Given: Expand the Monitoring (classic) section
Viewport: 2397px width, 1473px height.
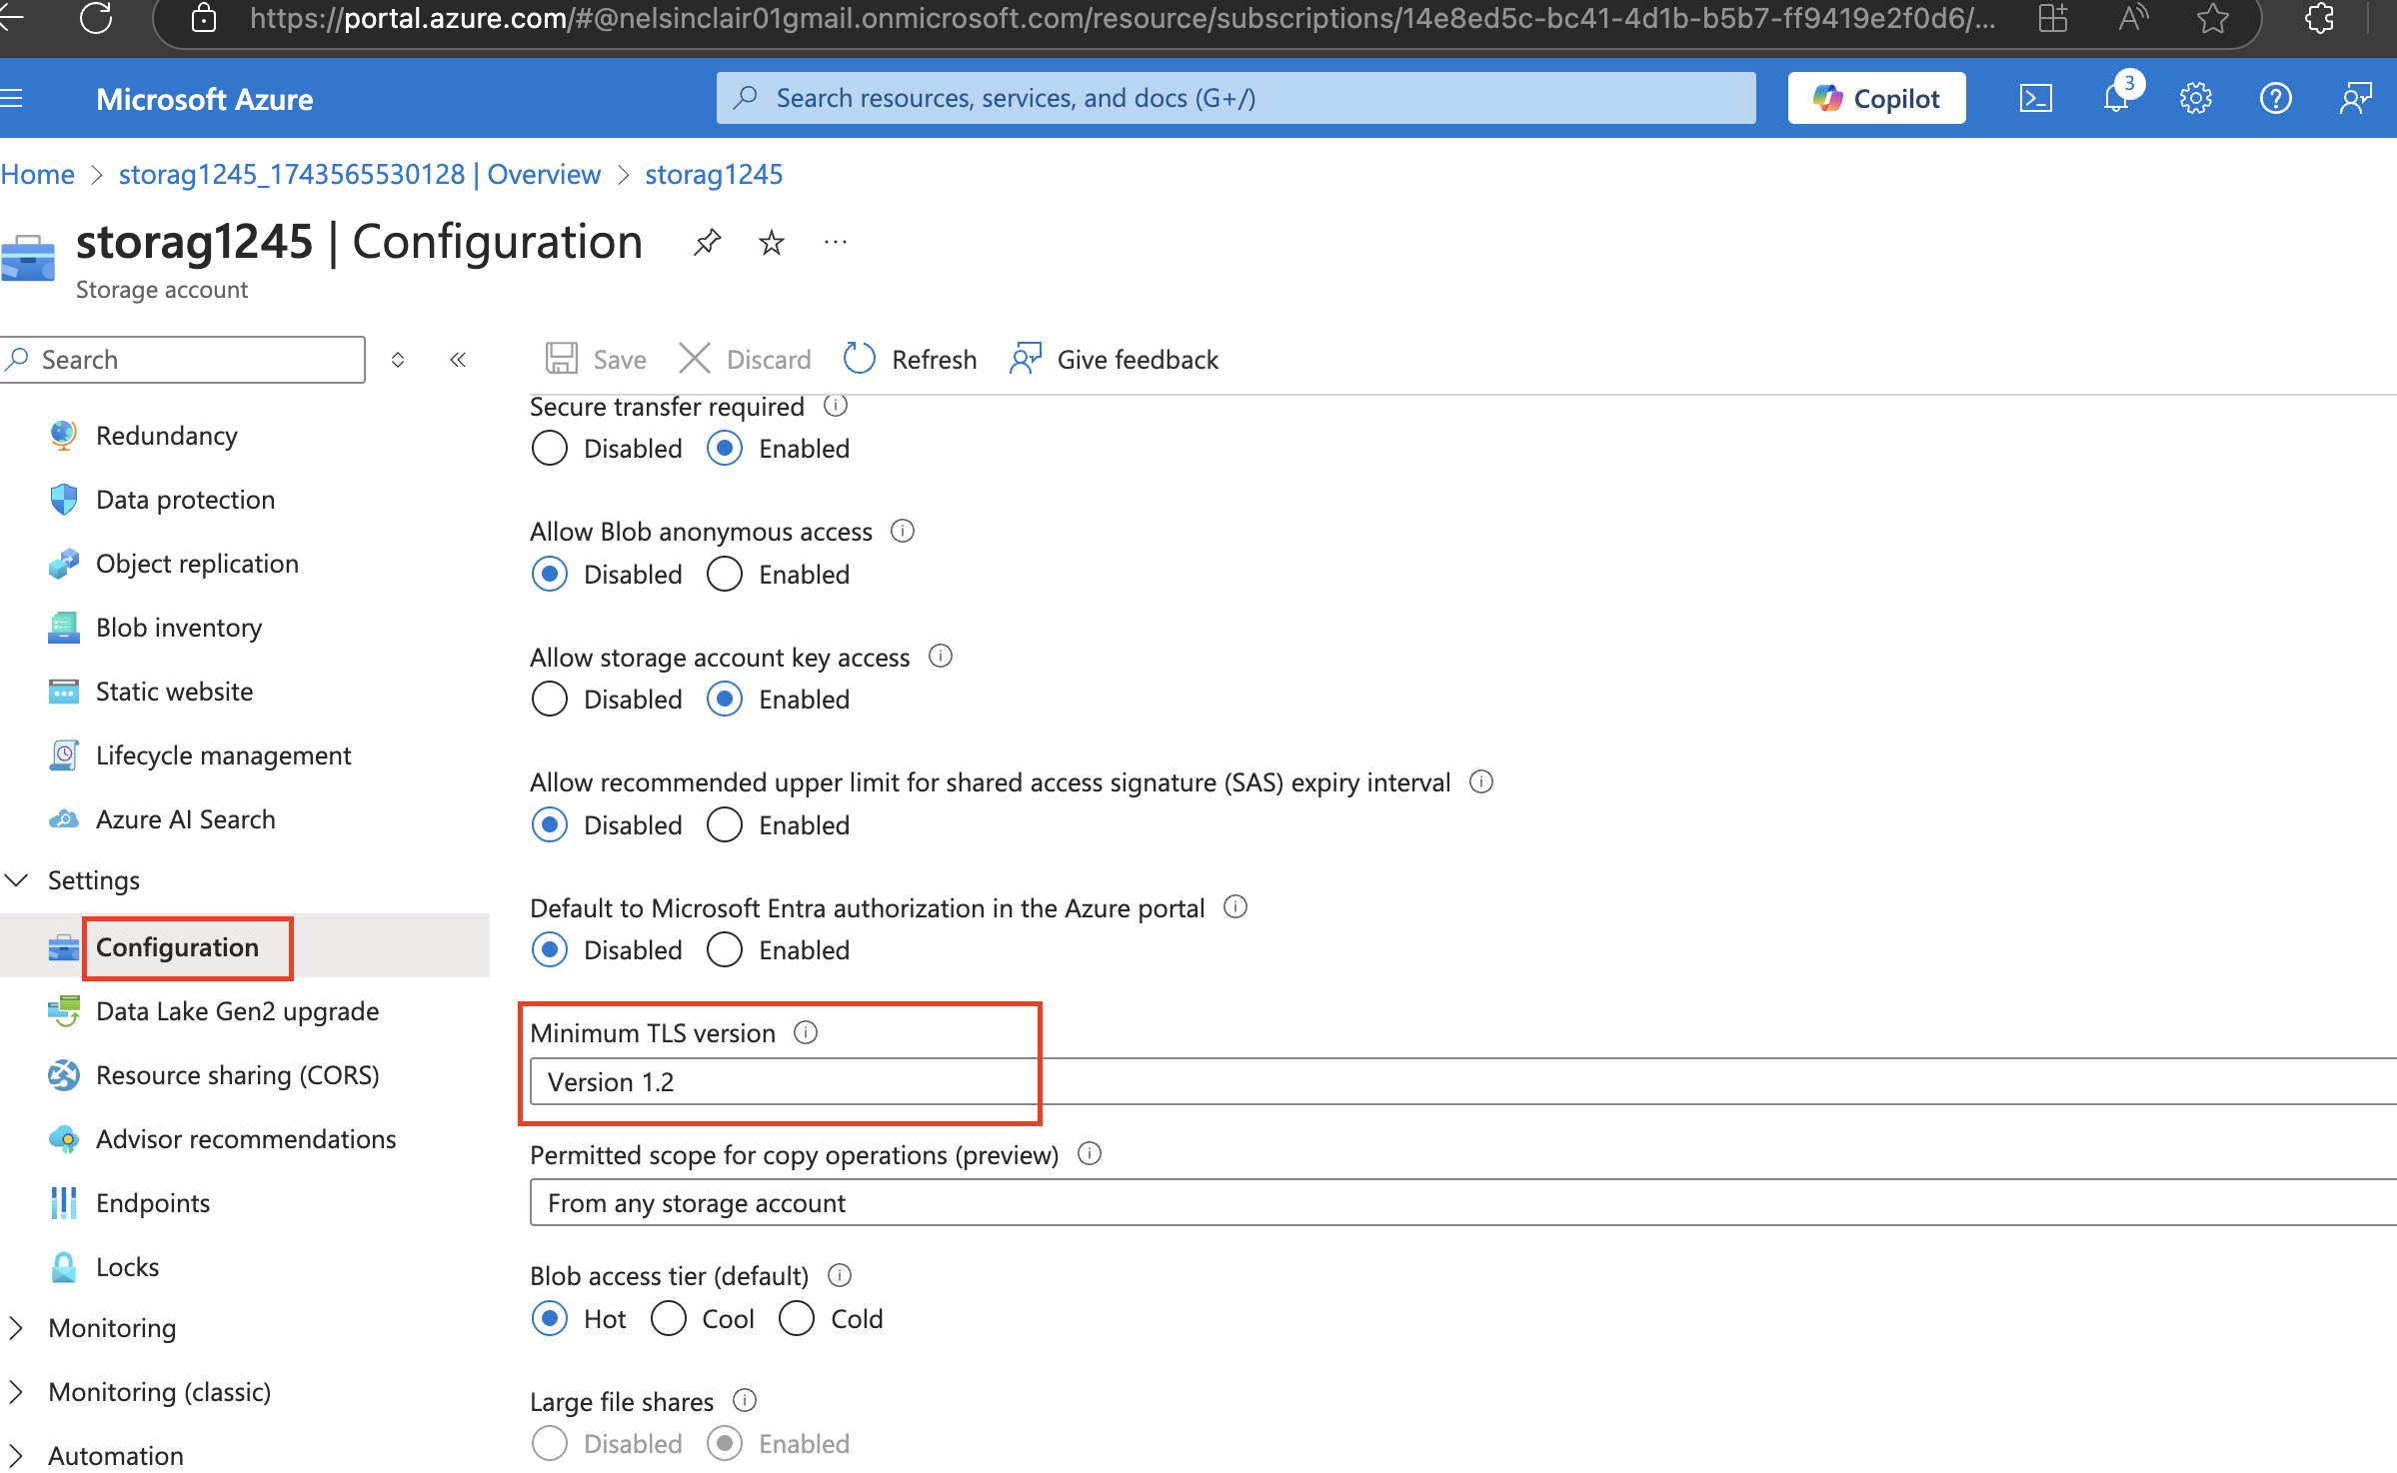Looking at the screenshot, I should click(x=15, y=1391).
